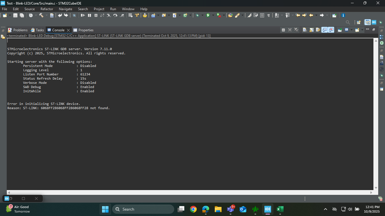The width and height of the screenshot is (385, 216).
Task: Toggle Show Console on standard error change
Action: [x=331, y=30]
